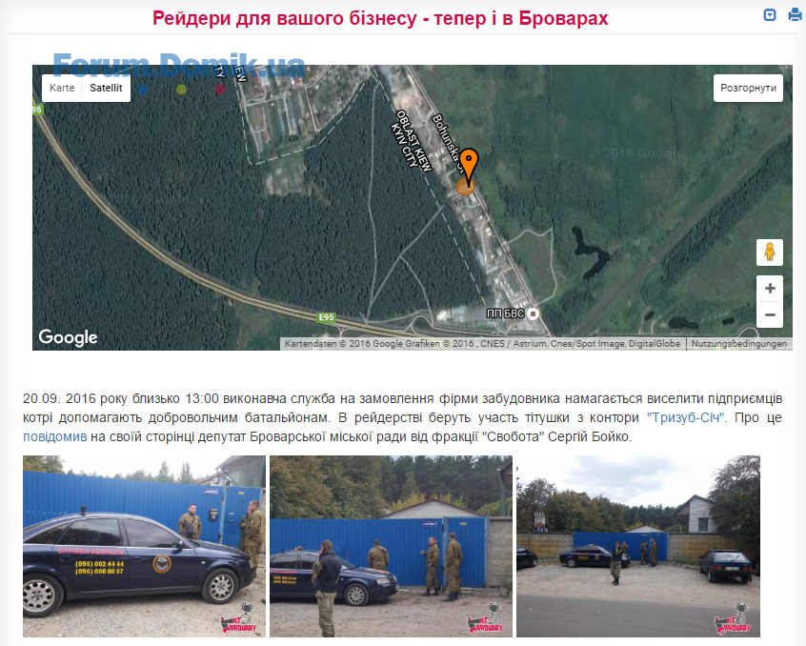Open the wide parking lot photo
The height and width of the screenshot is (646, 806).
point(638,546)
